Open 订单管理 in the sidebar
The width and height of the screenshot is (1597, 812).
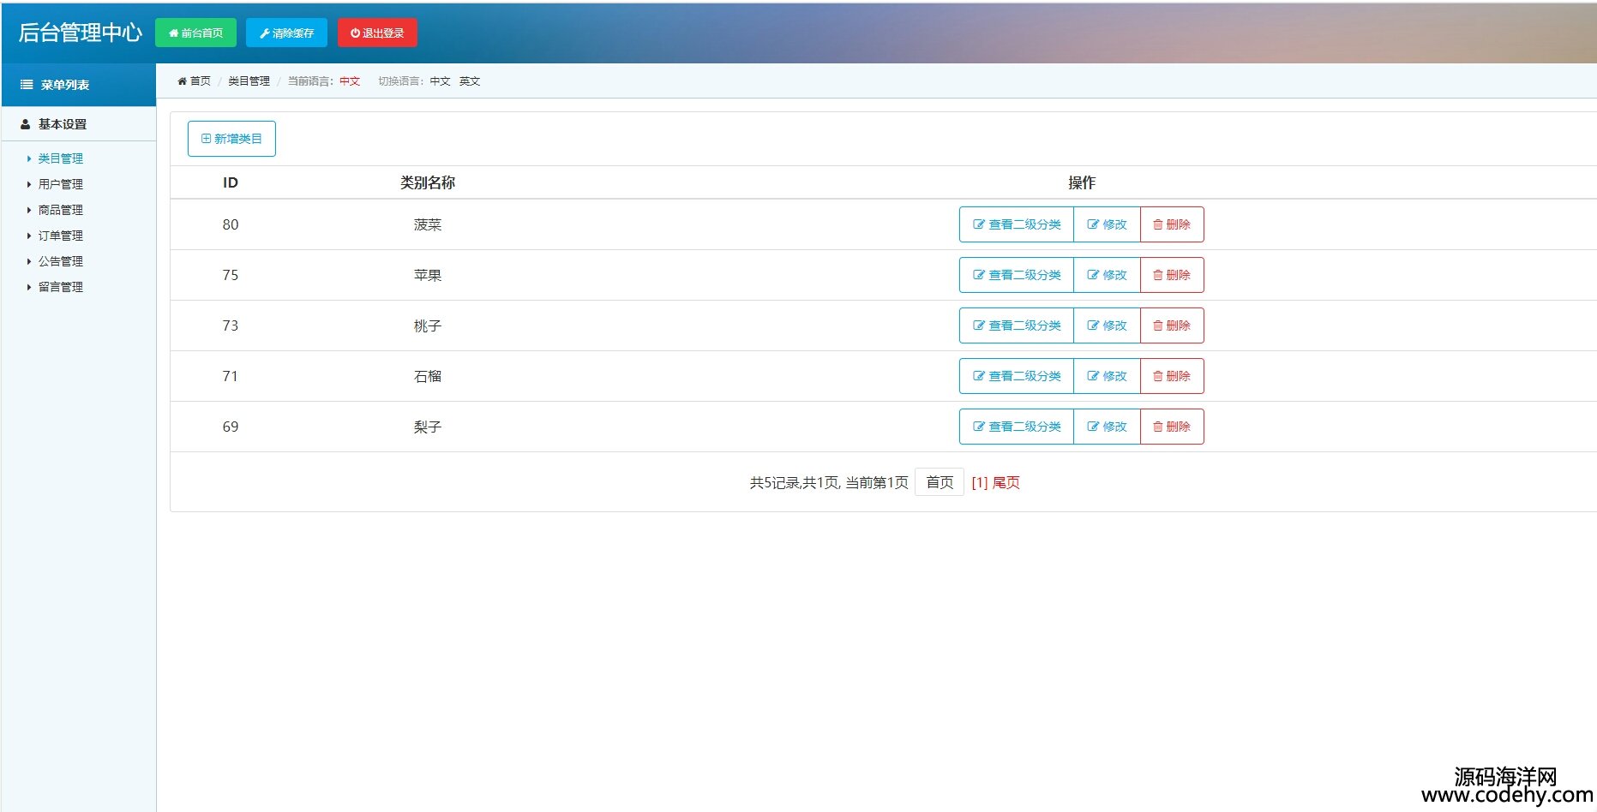(x=61, y=236)
